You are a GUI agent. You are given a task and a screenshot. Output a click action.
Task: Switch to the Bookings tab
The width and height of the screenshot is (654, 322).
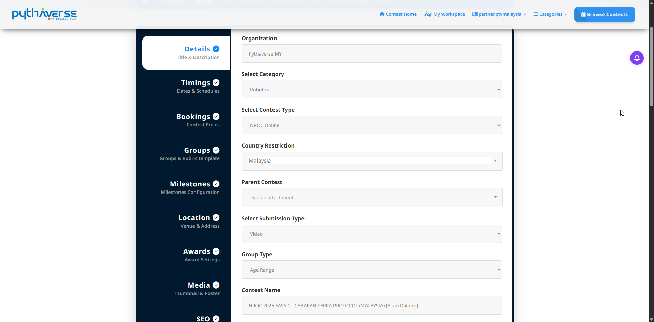coord(186,120)
